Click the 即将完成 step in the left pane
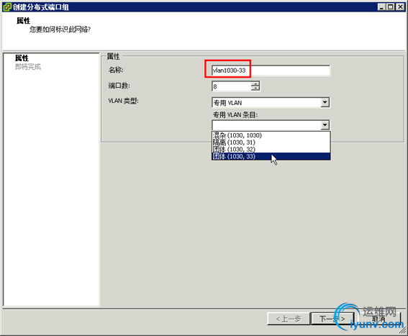Image resolution: width=408 pixels, height=336 pixels. coord(28,67)
